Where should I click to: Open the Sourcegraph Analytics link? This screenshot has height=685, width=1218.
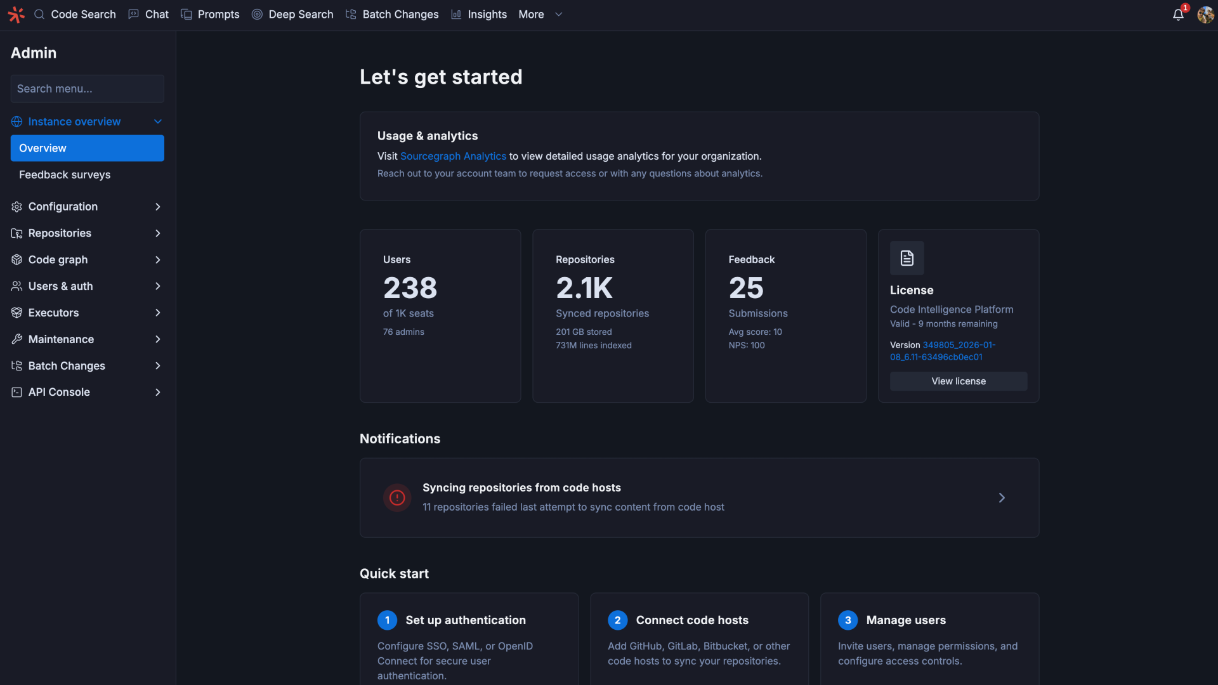(x=453, y=156)
